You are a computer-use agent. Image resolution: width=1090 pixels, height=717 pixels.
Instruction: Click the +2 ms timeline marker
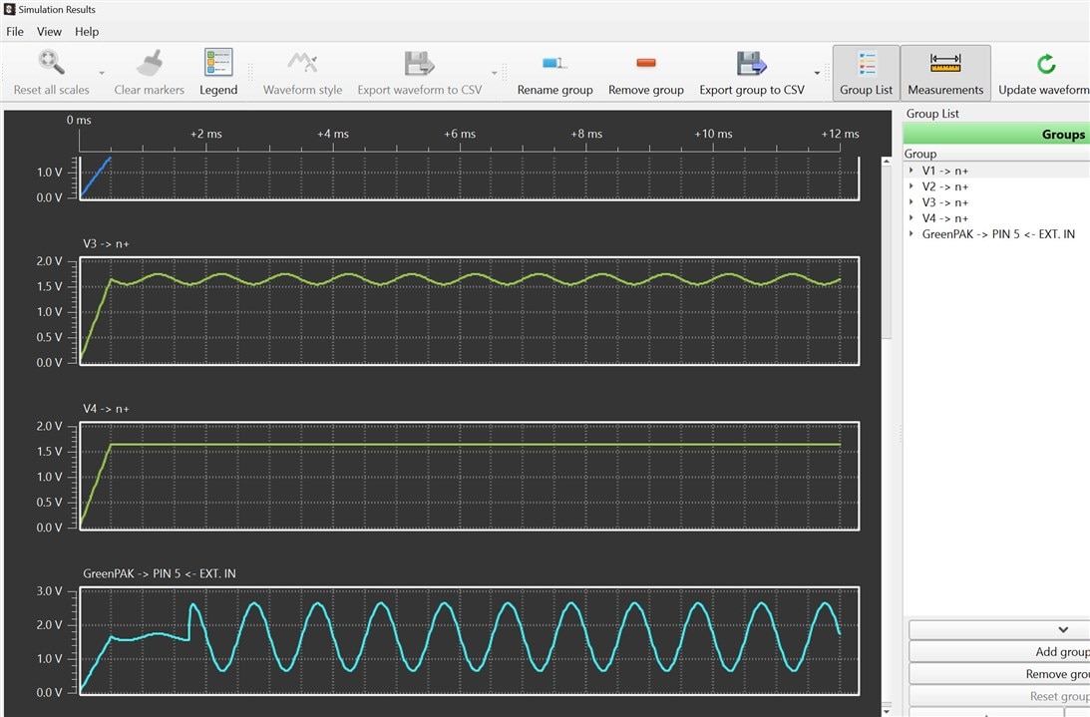(205, 134)
